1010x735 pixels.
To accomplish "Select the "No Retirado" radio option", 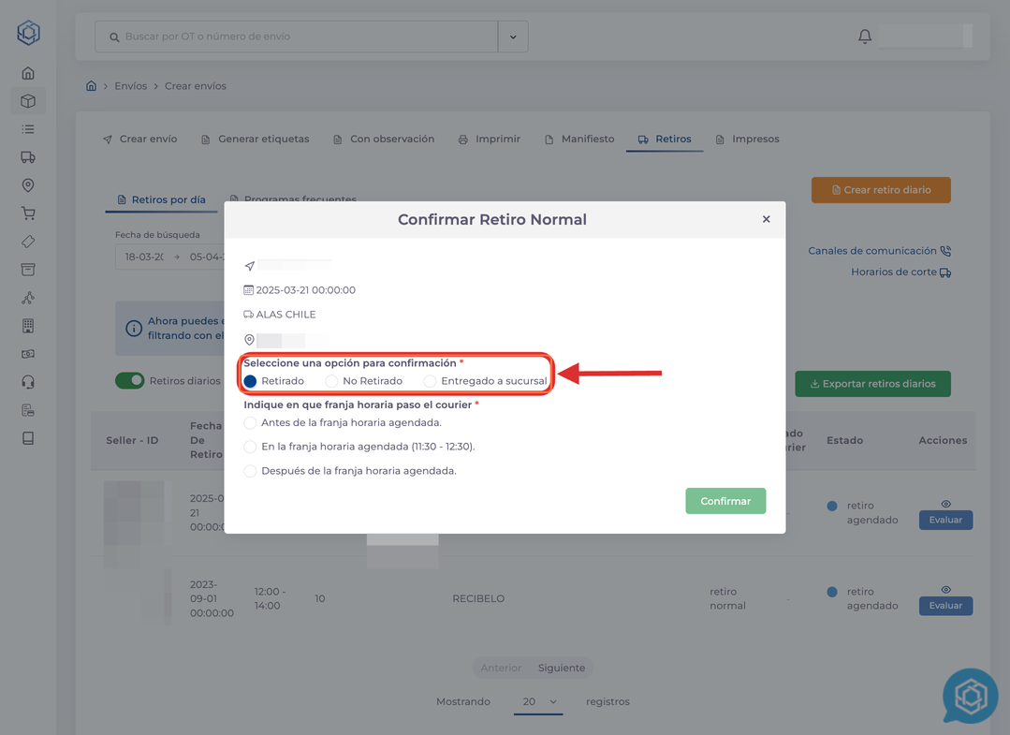I will pos(332,381).
